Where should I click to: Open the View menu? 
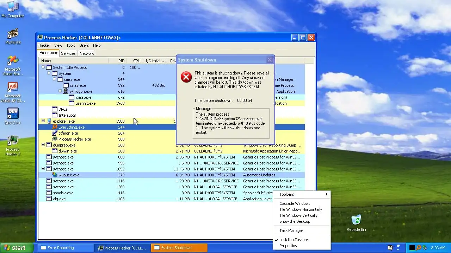click(58, 45)
